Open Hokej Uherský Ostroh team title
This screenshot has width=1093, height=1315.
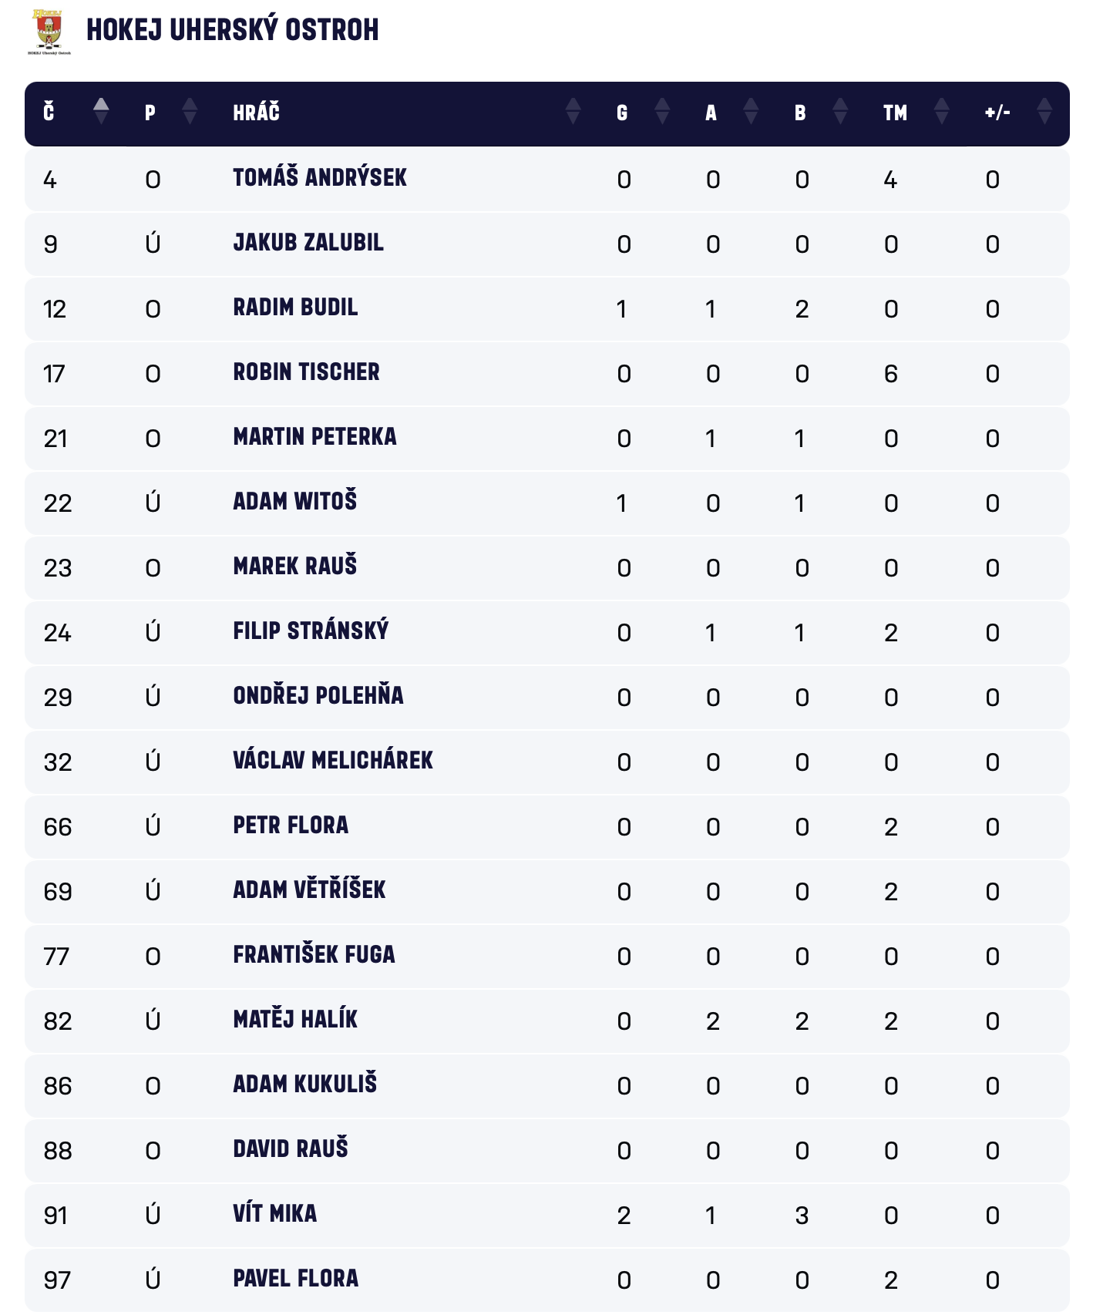(x=232, y=30)
